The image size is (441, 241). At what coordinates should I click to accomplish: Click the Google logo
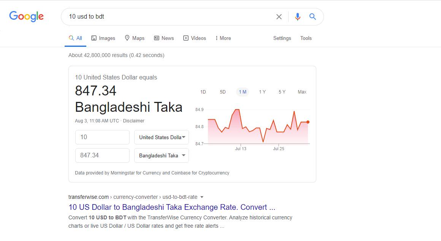26,16
